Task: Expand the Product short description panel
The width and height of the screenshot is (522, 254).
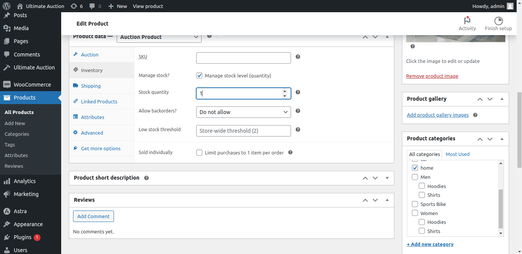Action: point(387,178)
